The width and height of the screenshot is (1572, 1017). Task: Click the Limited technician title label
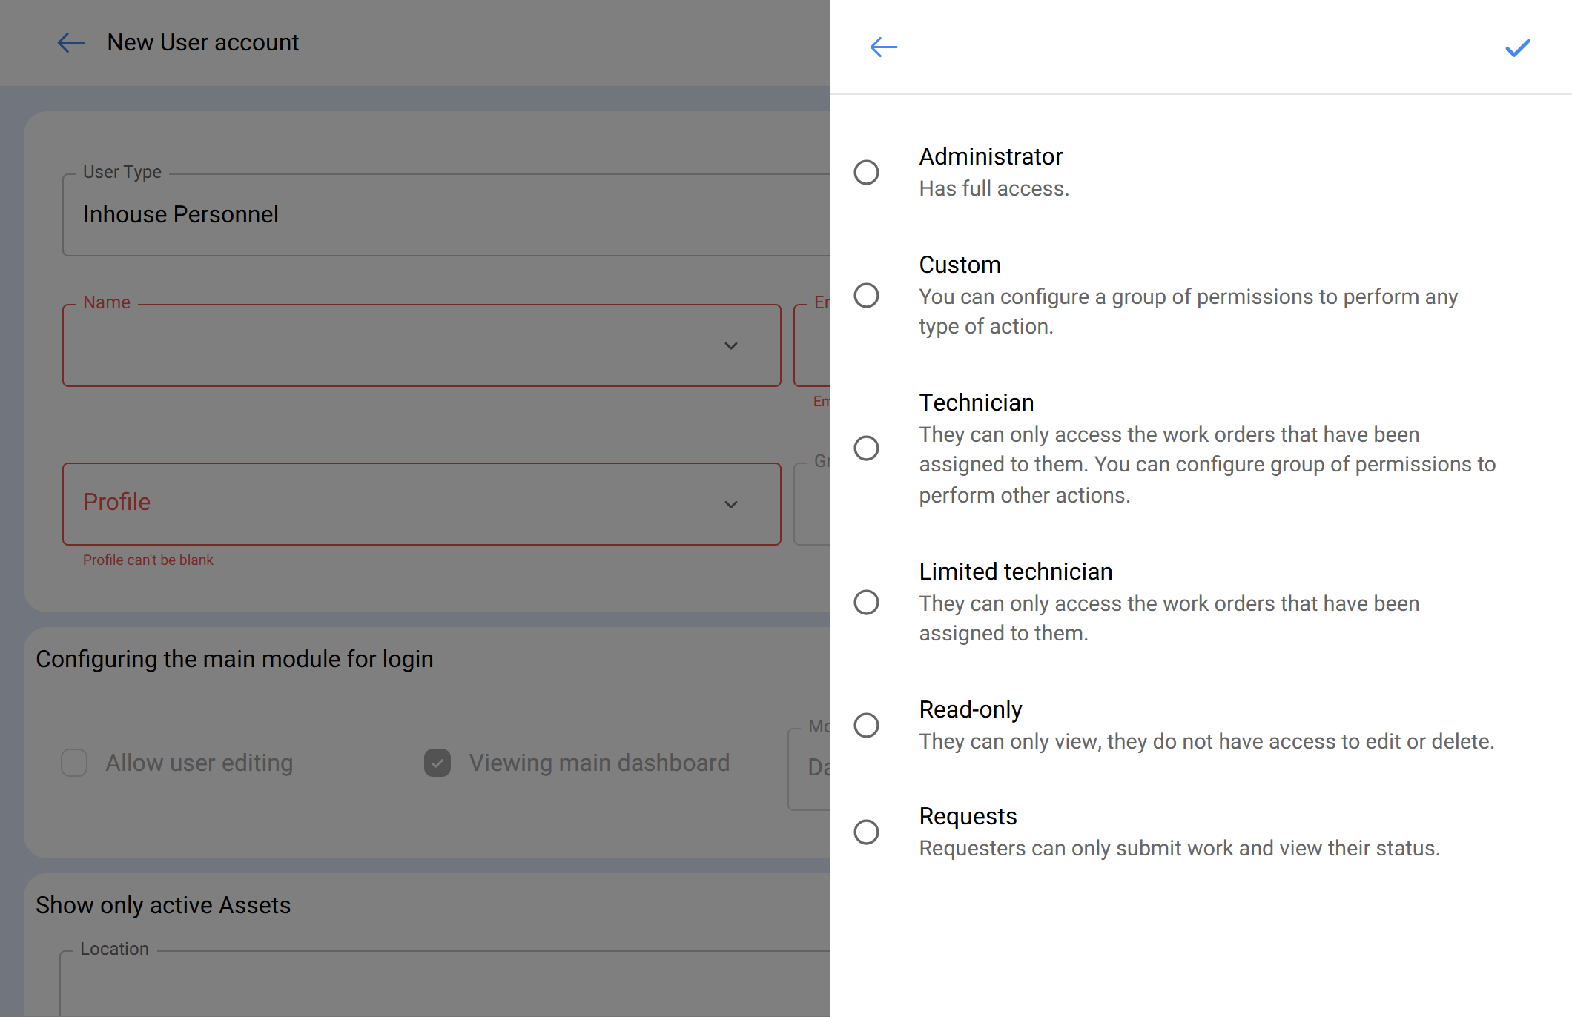coord(1015,572)
